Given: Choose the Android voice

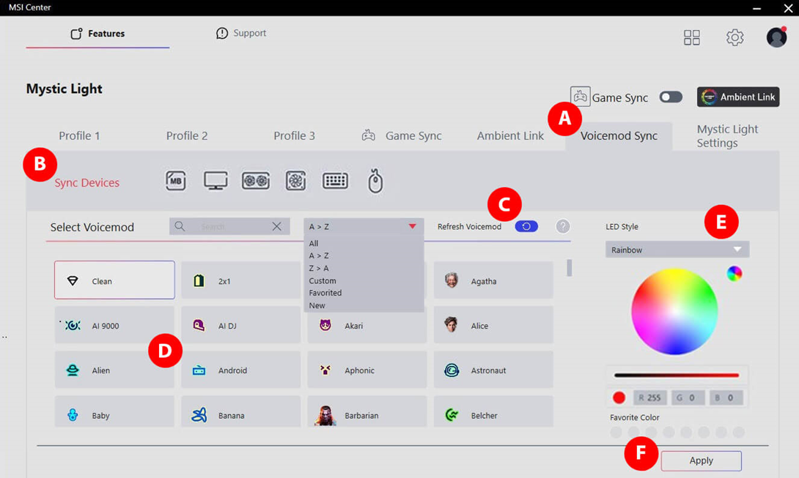Looking at the screenshot, I should coord(241,370).
